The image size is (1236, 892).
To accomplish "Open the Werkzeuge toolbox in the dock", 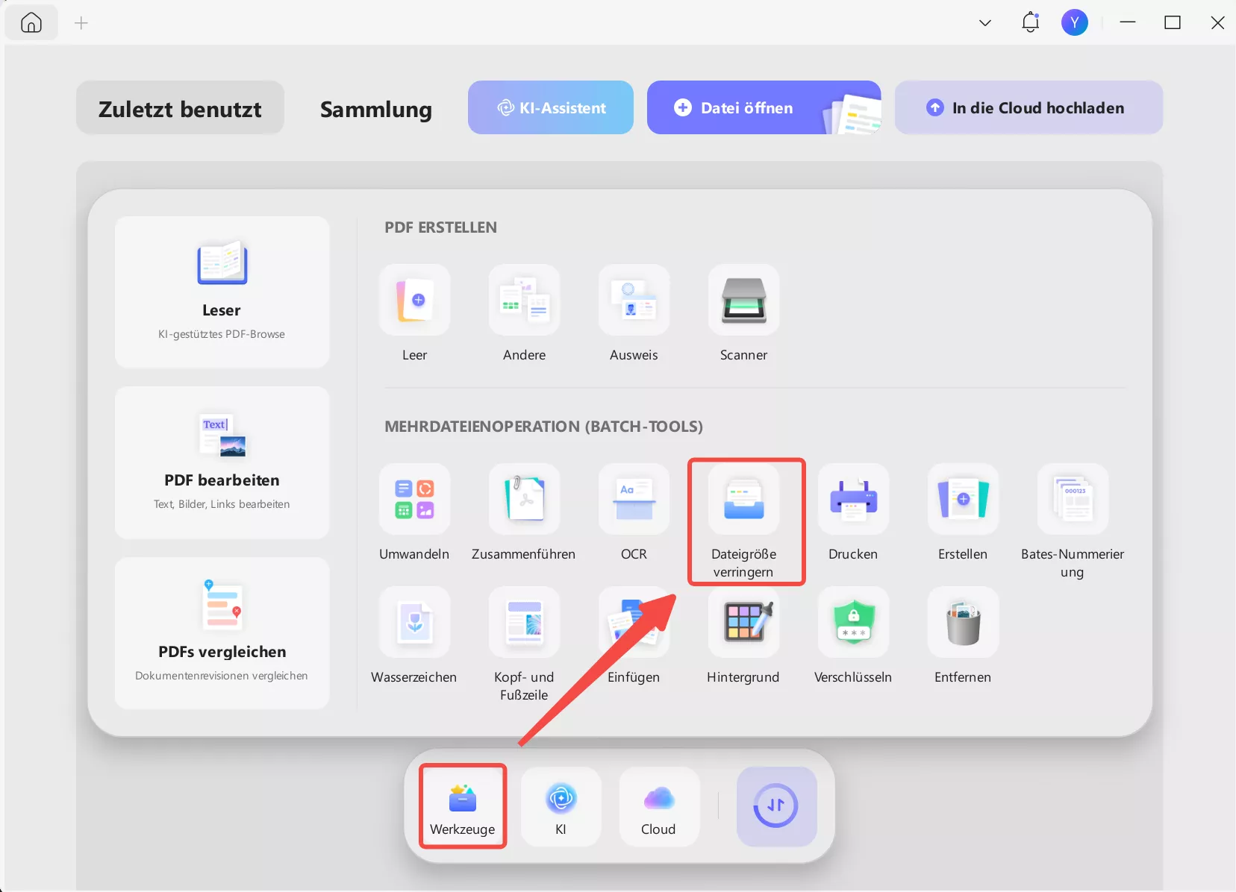I will (x=463, y=806).
